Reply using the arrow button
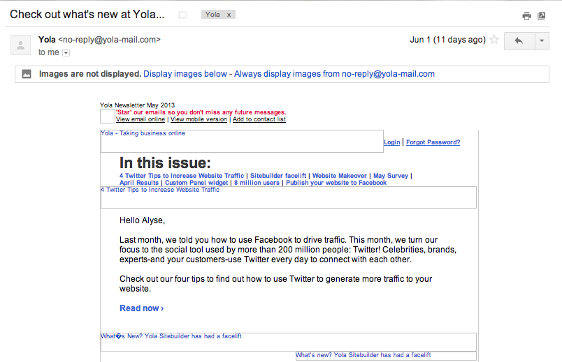Viewport: 562px width, 362px height. pyautogui.click(x=519, y=40)
